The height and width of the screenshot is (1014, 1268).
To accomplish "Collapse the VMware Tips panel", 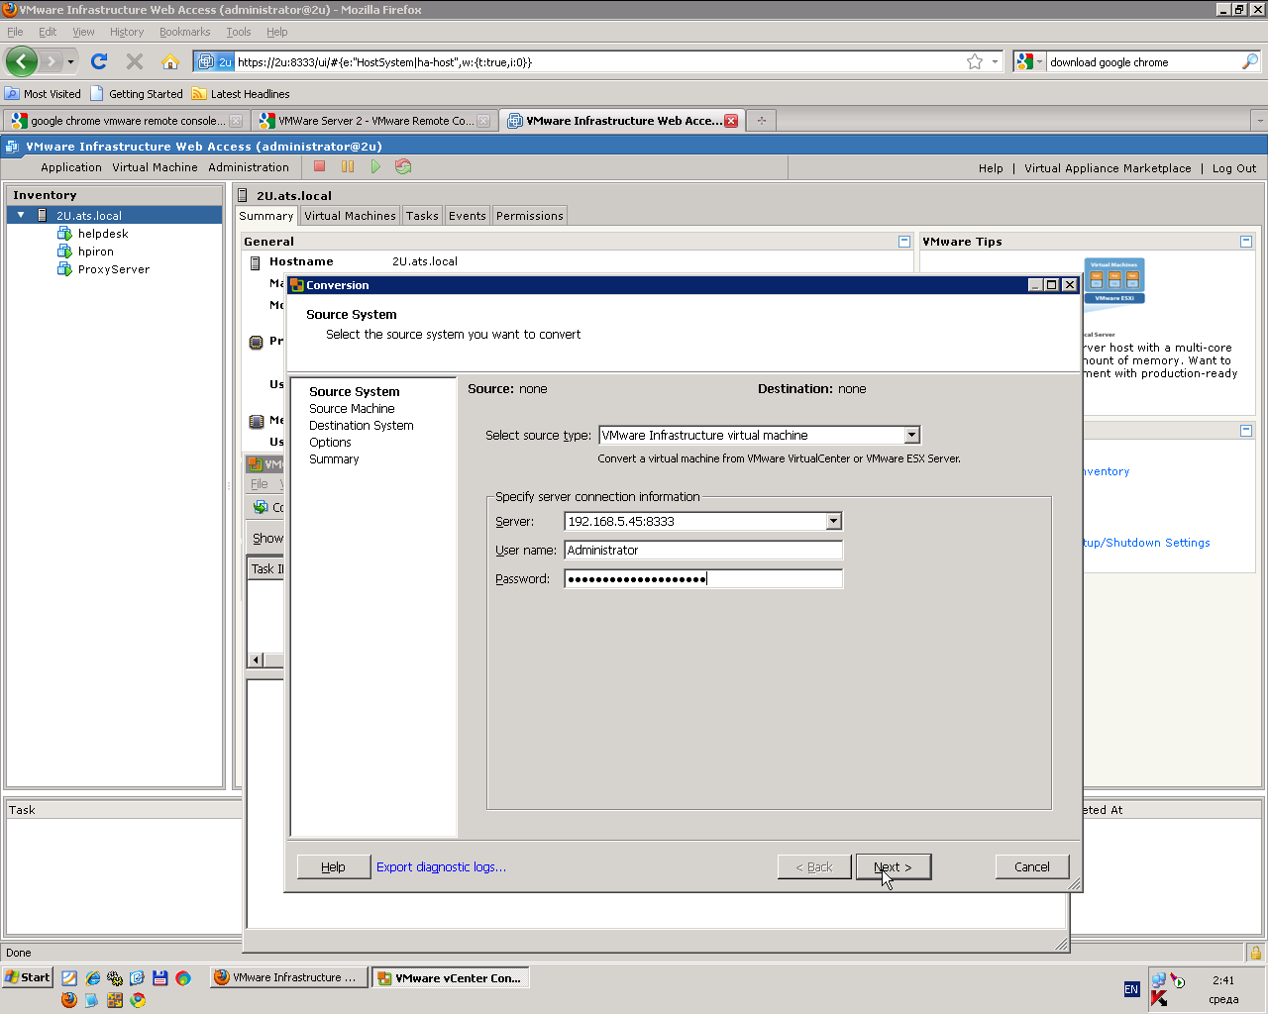I will click(1246, 242).
